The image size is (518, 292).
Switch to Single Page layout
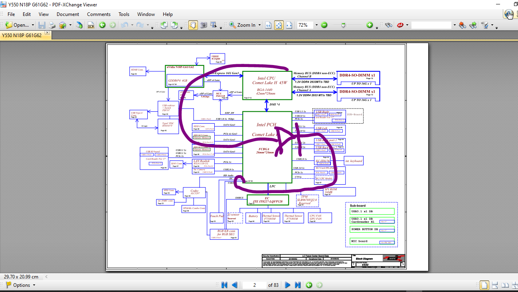pyautogui.click(x=484, y=285)
